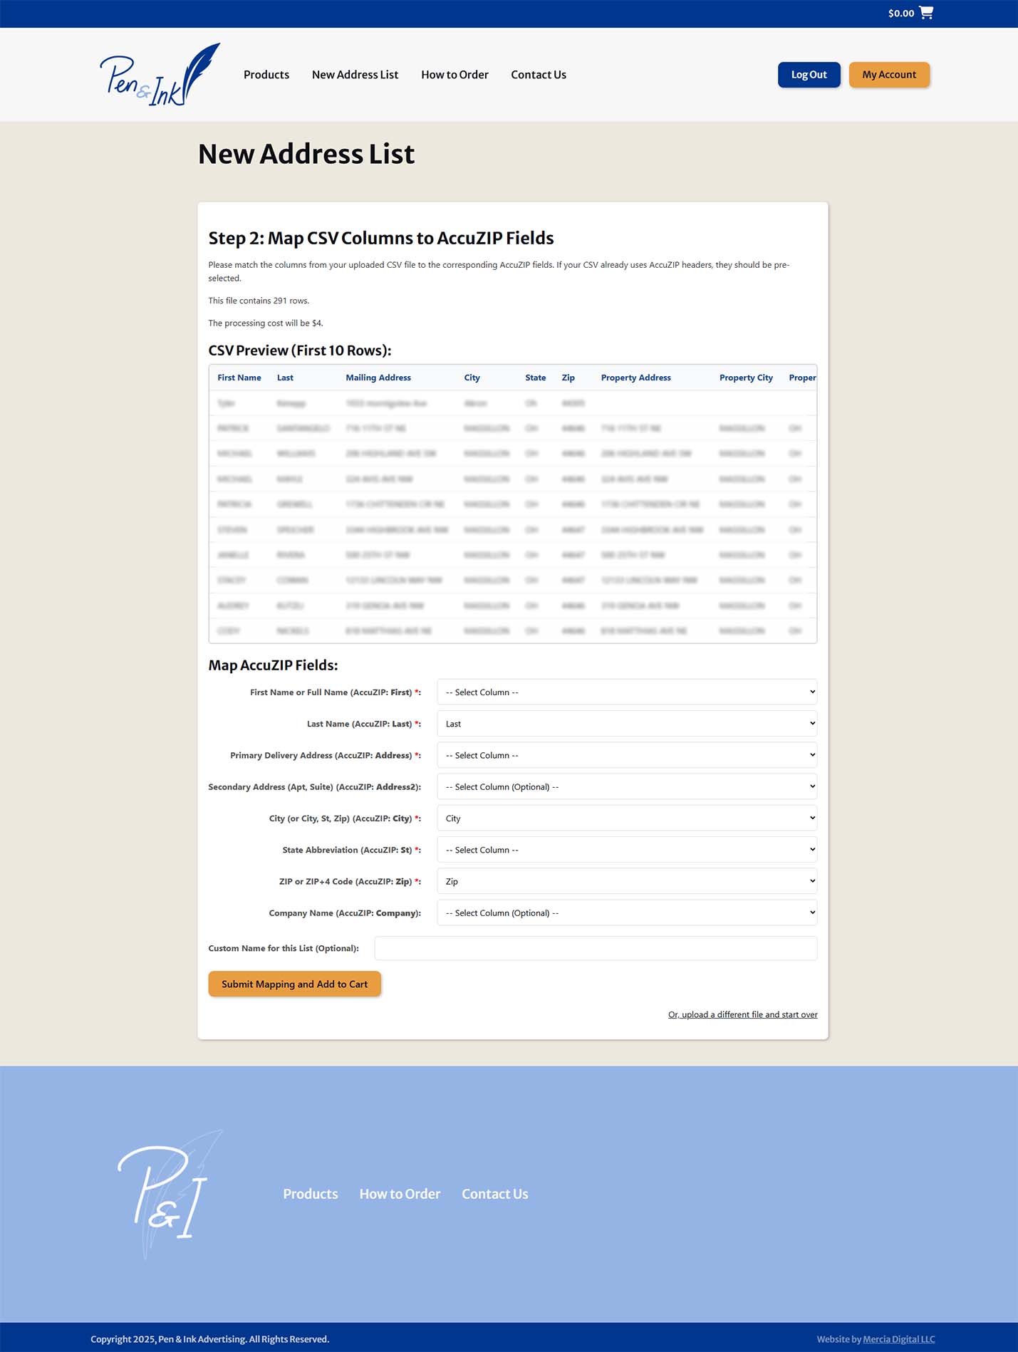
Task: Click the Pen & Ink header logo
Action: point(160,74)
